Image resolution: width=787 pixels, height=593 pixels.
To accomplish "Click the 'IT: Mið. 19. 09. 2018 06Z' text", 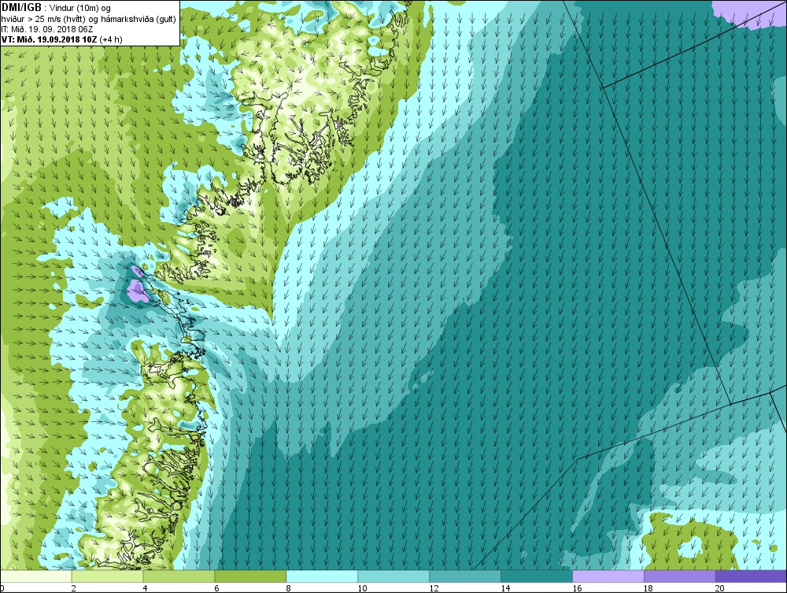I will 47,29.
